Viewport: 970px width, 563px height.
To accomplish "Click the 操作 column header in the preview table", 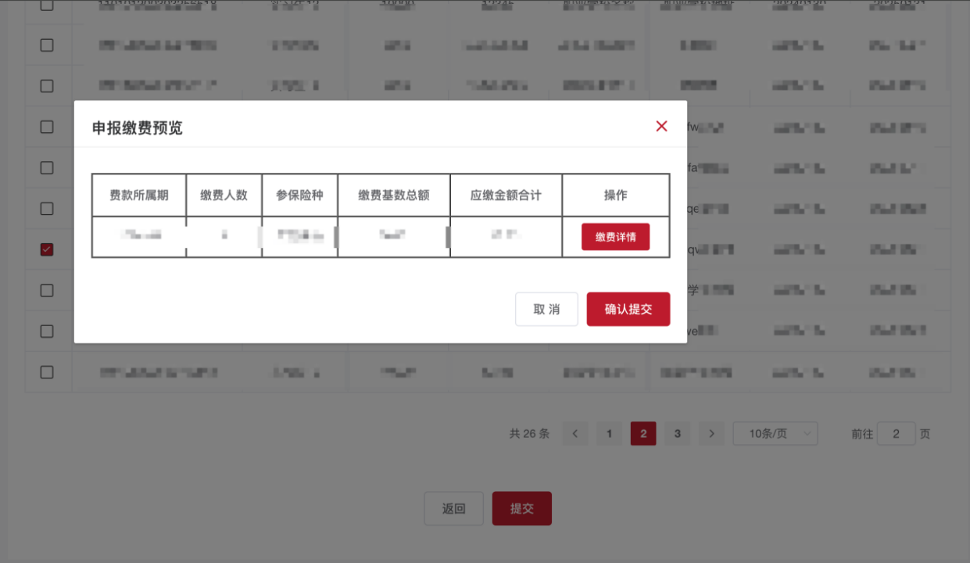I will click(x=617, y=195).
